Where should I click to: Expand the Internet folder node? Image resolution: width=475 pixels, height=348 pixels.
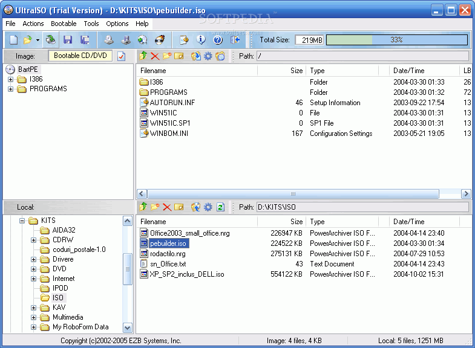(33, 279)
